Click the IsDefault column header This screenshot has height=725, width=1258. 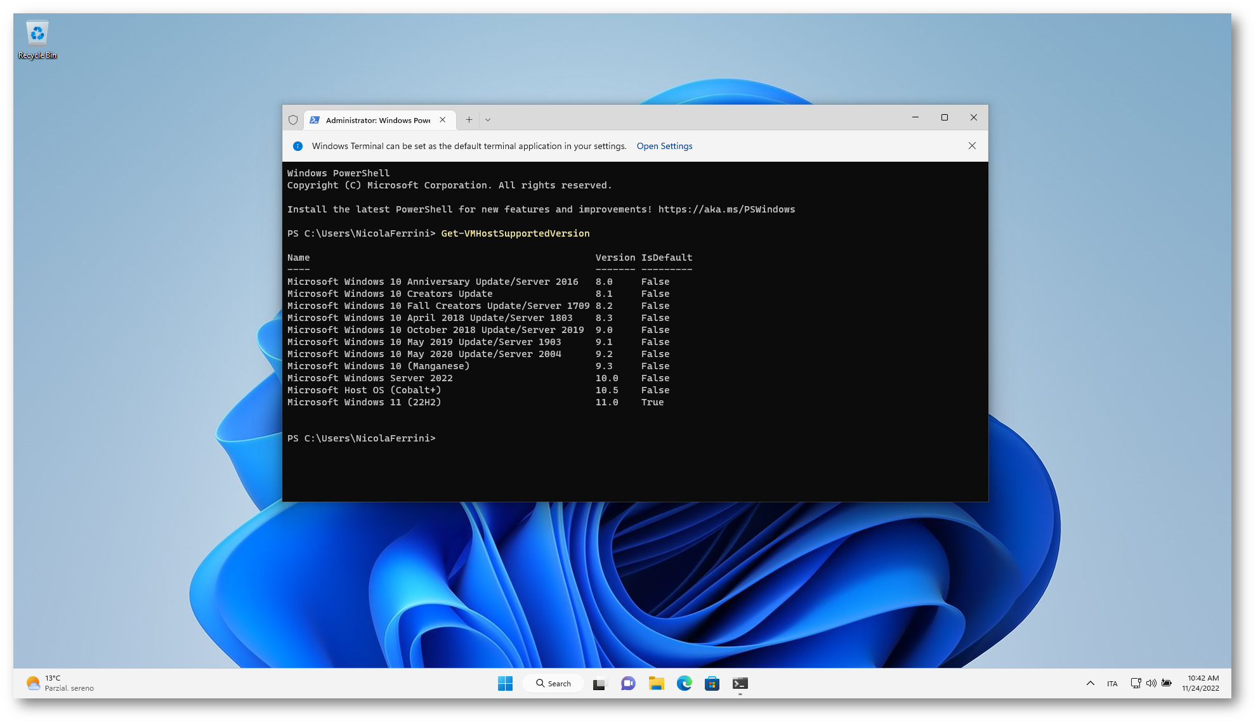tap(667, 258)
